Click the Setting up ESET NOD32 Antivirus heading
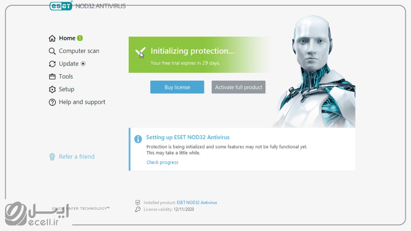Image resolution: width=411 pixels, height=231 pixels. click(x=188, y=137)
